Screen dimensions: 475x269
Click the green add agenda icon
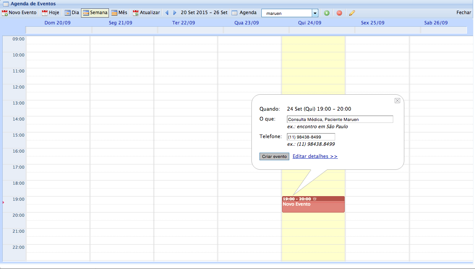(x=327, y=13)
